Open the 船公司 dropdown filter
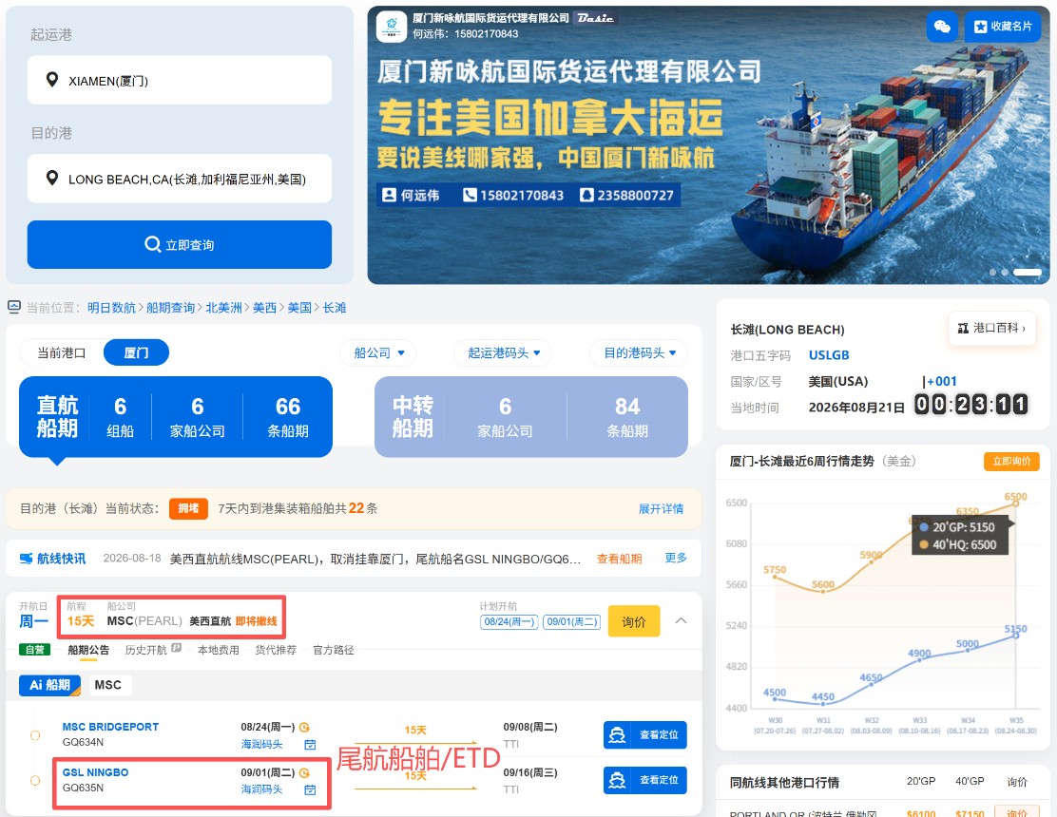Screen dimensions: 1057x817 379,353
